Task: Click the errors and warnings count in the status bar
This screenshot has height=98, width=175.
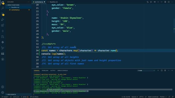Action: coord(16,97)
